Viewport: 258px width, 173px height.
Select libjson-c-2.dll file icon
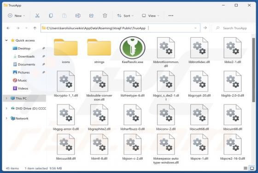[133, 144]
